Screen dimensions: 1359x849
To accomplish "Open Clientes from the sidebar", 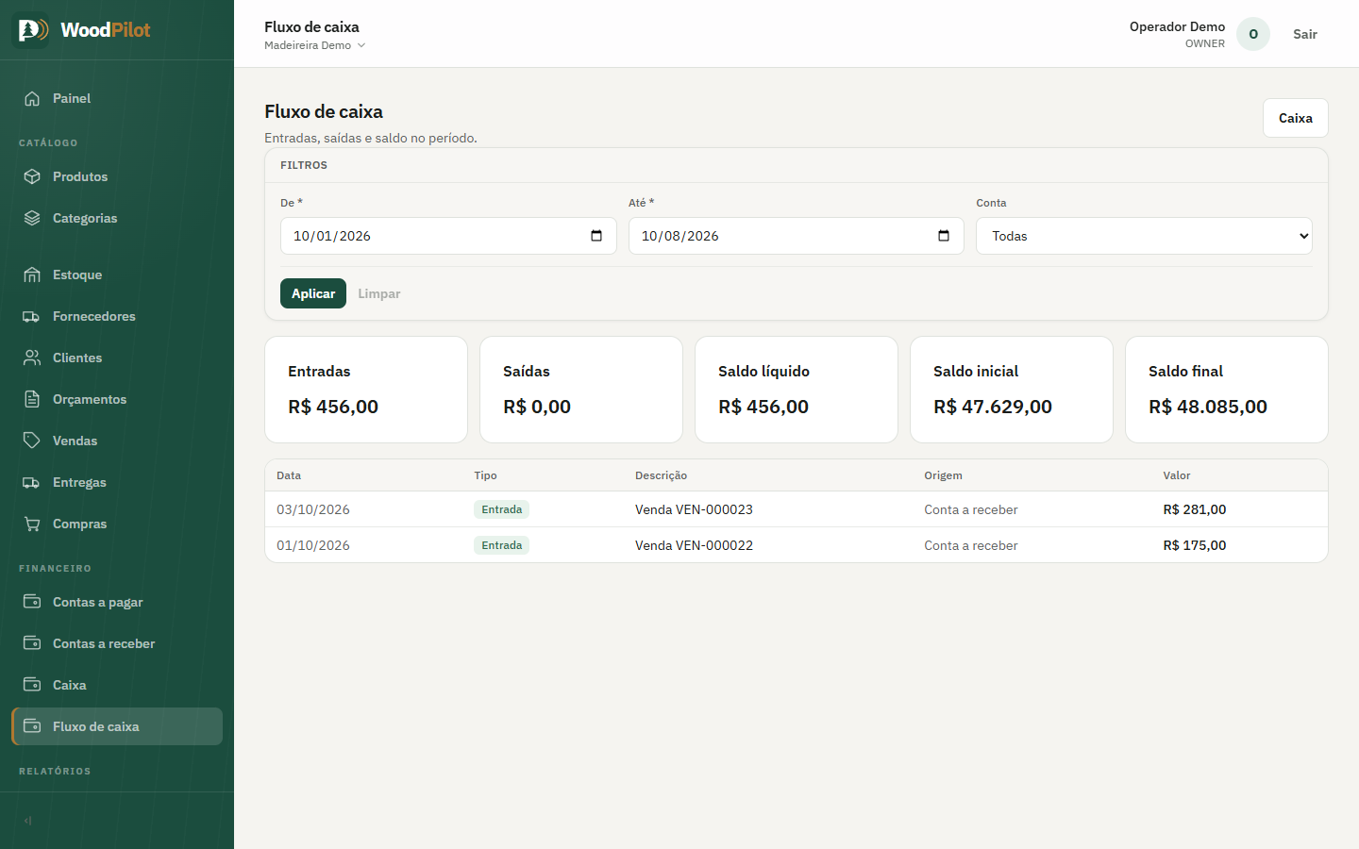I will click(x=117, y=358).
